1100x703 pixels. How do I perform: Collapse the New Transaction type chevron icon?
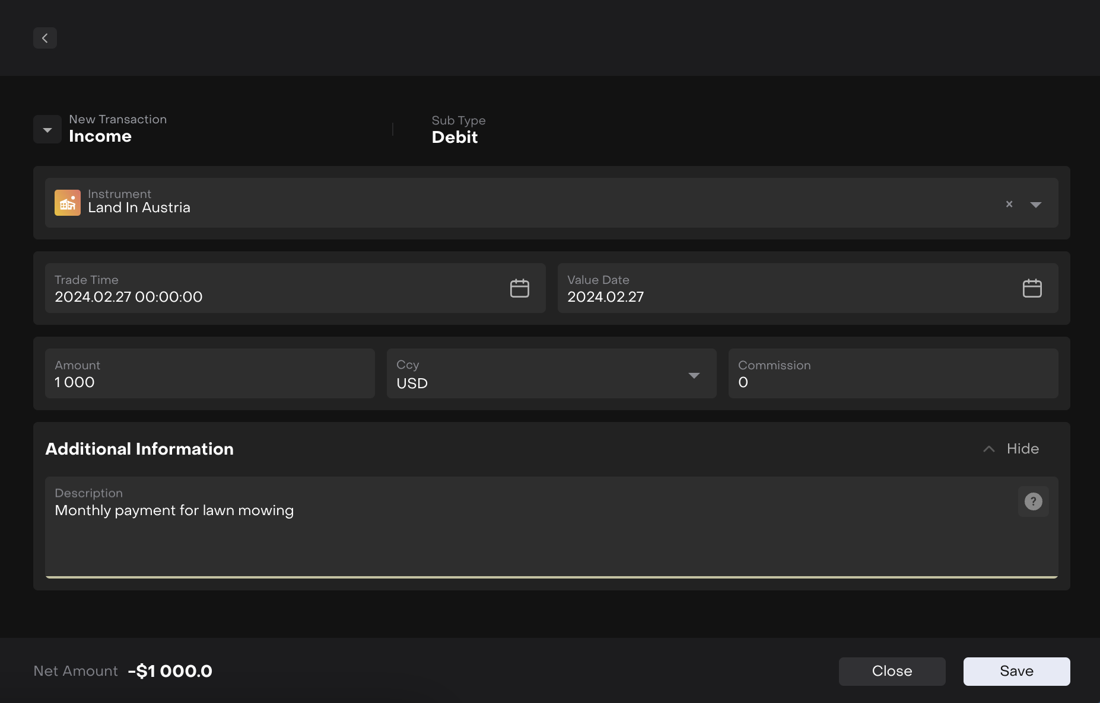tap(47, 129)
